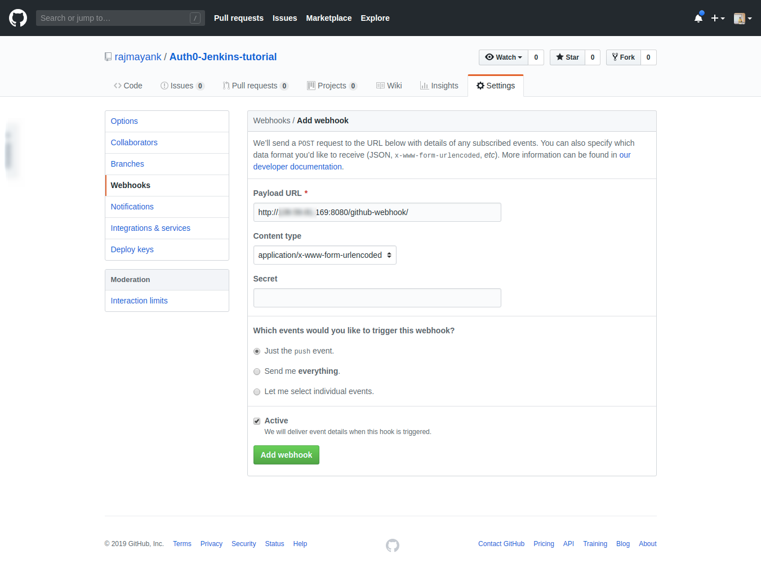Open the Training footer link
Viewport: 761px width, 581px height.
pyautogui.click(x=595, y=544)
